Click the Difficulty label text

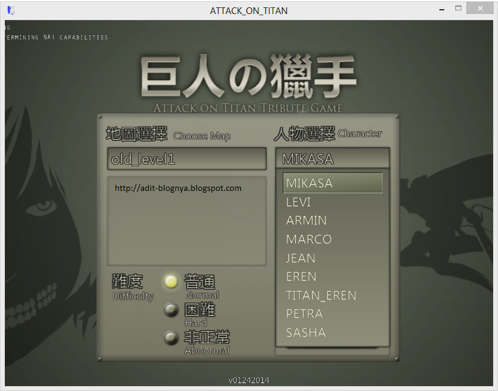click(x=133, y=296)
